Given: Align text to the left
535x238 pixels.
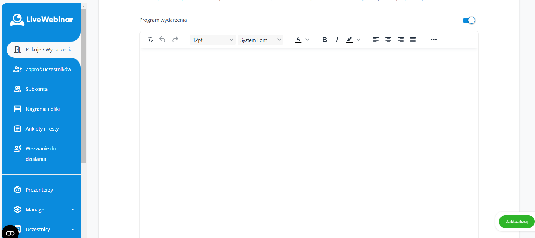Looking at the screenshot, I should [376, 40].
